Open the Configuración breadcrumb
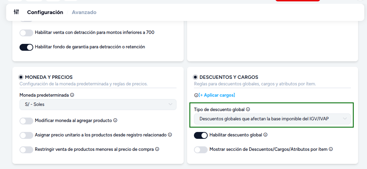The width and height of the screenshot is (367, 169). coord(45,12)
